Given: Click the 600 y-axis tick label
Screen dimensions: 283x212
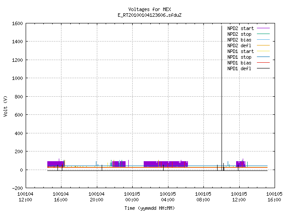Looking at the screenshot, I should click(19, 115).
